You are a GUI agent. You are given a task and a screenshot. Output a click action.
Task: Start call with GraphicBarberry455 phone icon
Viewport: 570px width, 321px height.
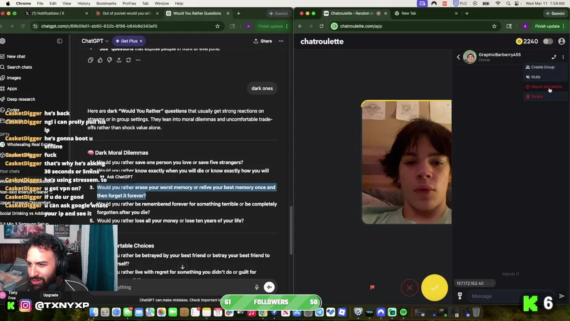[x=554, y=57]
